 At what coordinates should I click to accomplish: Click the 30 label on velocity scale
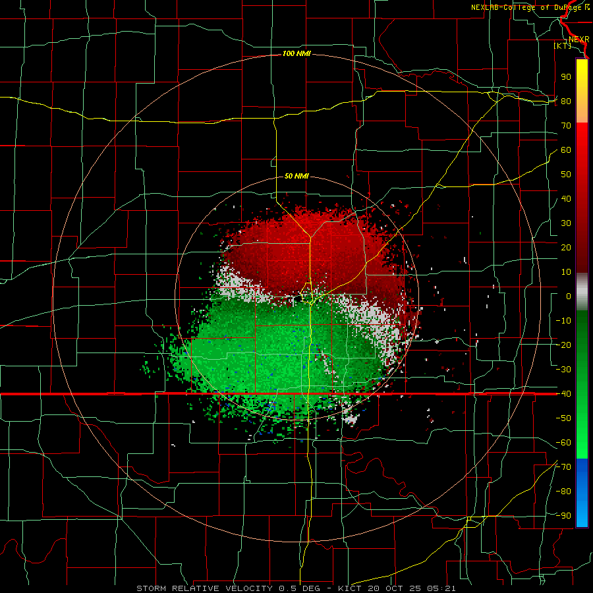click(x=566, y=223)
